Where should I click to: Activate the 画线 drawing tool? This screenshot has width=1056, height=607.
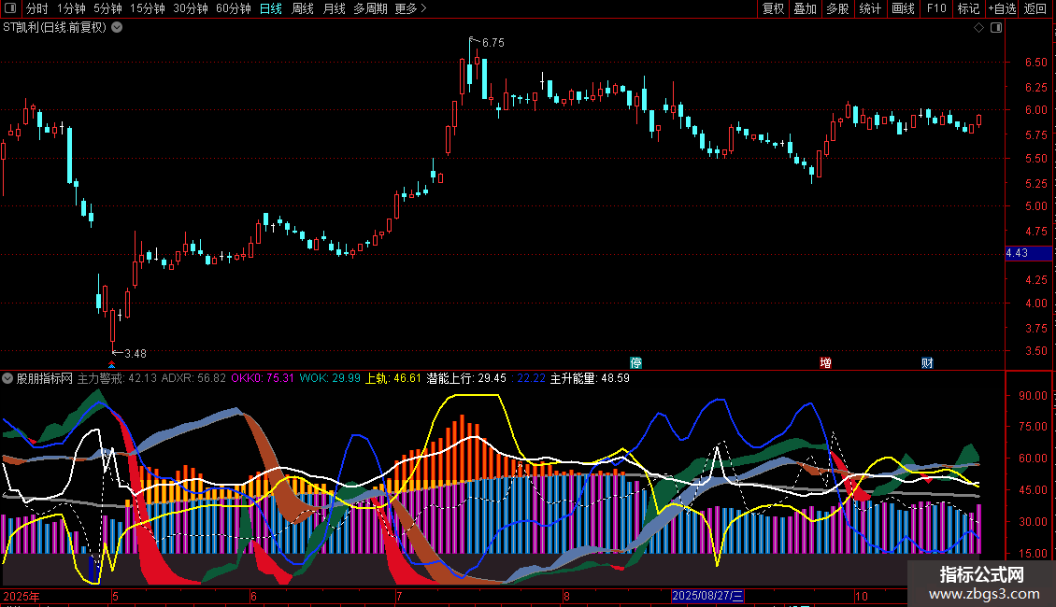click(x=903, y=8)
